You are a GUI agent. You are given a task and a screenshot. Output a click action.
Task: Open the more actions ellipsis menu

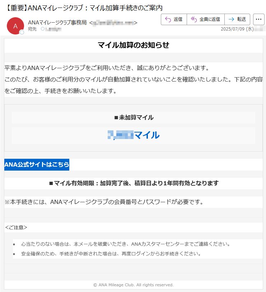258,19
